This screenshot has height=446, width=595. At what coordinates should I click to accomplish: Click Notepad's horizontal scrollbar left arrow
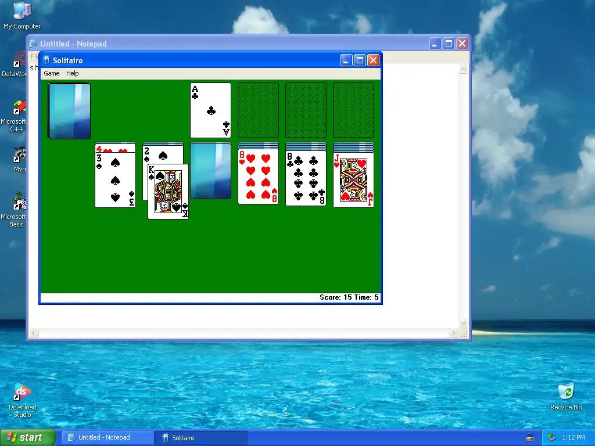[x=33, y=333]
